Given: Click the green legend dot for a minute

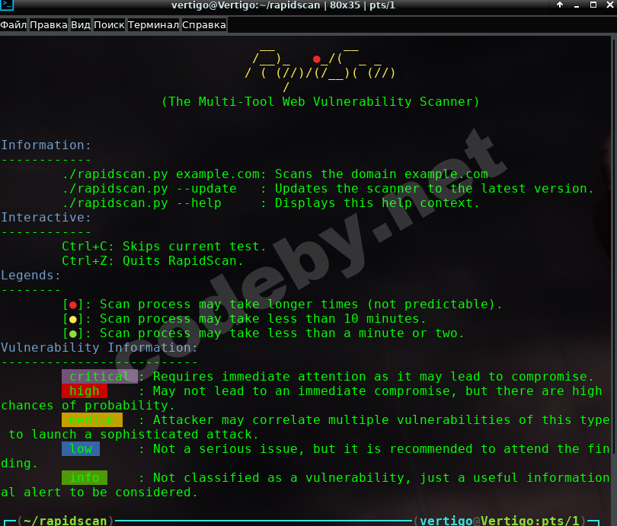Looking at the screenshot, I should click(73, 333).
